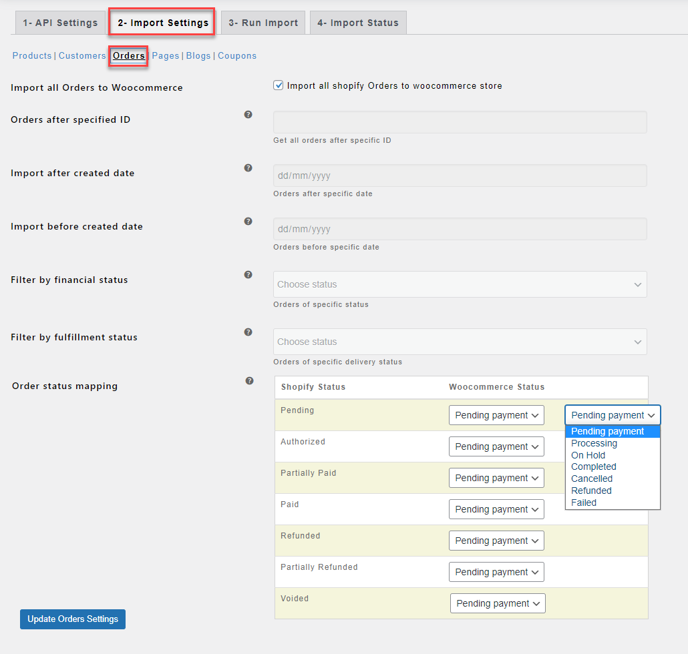Focus the Orders after specified ID field
Viewport: 688px width, 654px height.
click(x=460, y=122)
